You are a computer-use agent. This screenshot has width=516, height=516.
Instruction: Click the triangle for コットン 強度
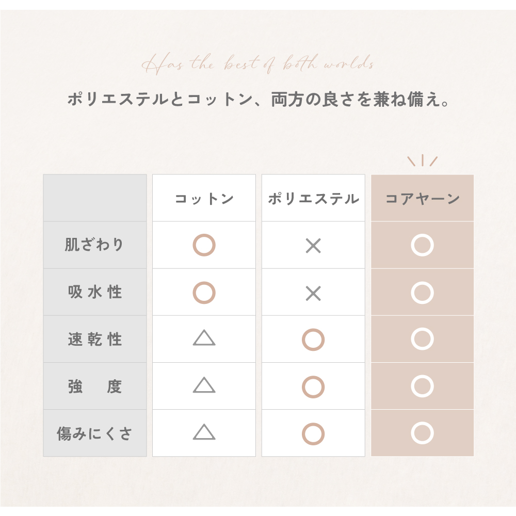204,385
